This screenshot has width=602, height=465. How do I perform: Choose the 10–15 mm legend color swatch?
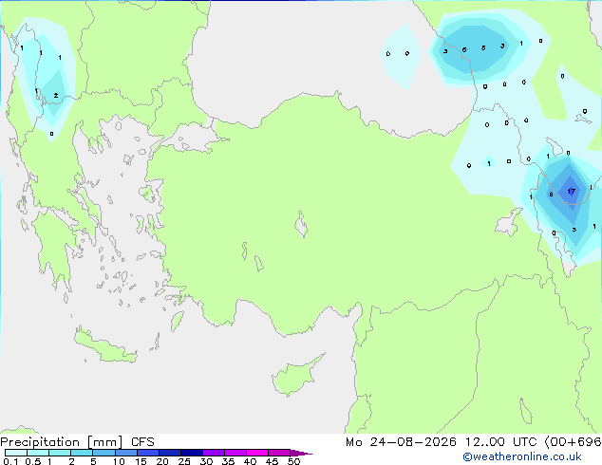tap(125, 453)
